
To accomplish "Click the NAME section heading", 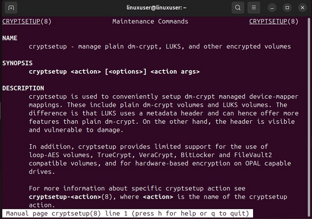I will coord(10,38).
